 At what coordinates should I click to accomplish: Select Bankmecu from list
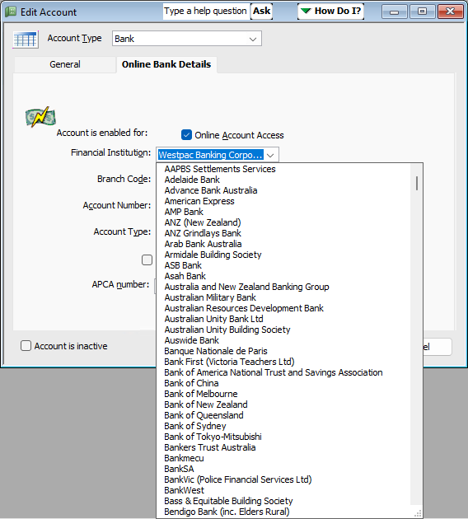point(184,458)
